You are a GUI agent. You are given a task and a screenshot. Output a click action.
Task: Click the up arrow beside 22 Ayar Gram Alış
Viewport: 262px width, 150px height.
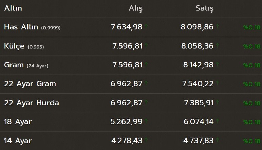point(146,83)
